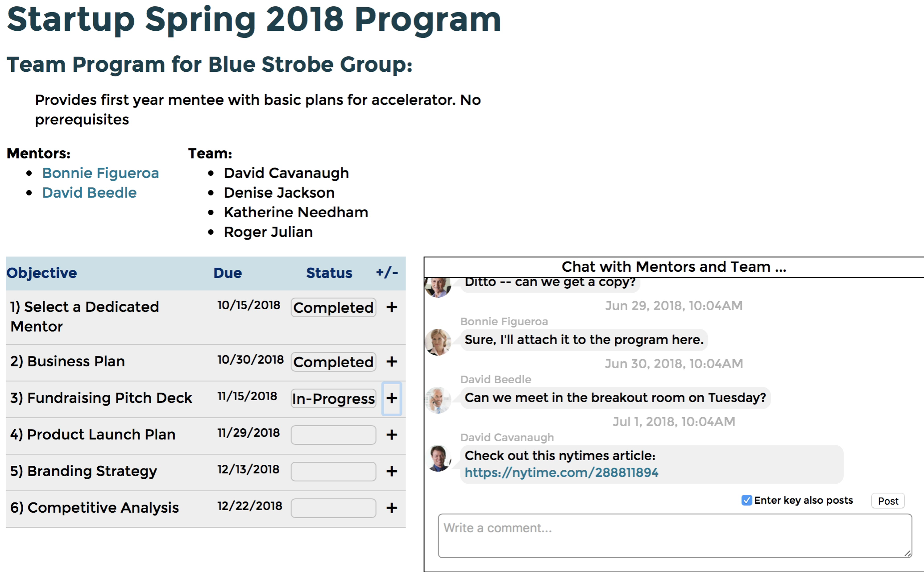Expand the Fundraising Pitch Deck row
The image size is (924, 572).
pyautogui.click(x=392, y=398)
